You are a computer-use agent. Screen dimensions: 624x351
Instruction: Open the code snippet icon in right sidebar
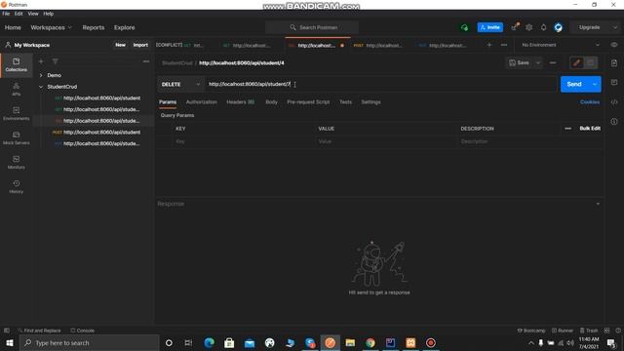614,101
